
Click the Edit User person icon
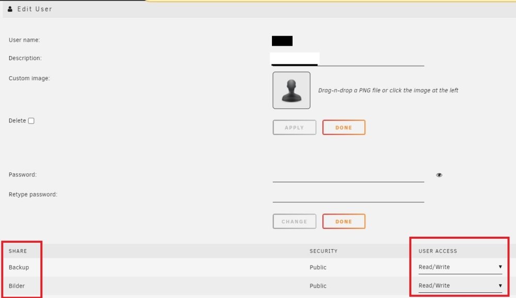(x=10, y=9)
